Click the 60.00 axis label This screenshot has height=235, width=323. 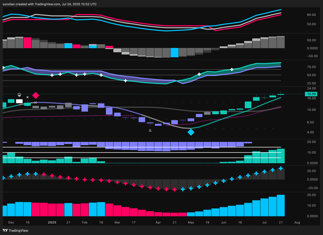click(x=311, y=15)
